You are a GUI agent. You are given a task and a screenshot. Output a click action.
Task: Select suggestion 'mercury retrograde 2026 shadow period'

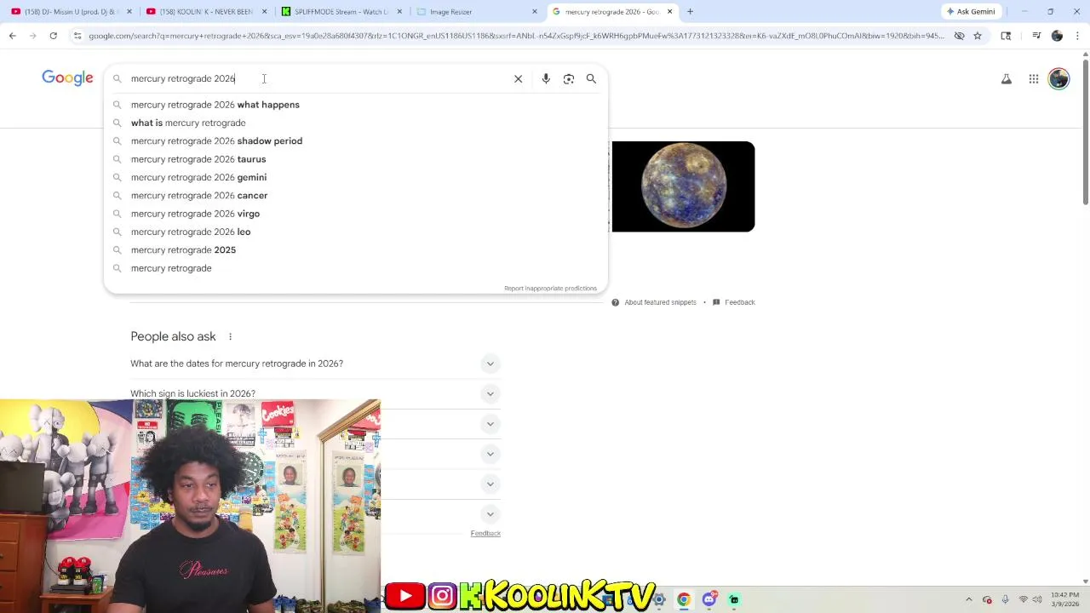355,141
